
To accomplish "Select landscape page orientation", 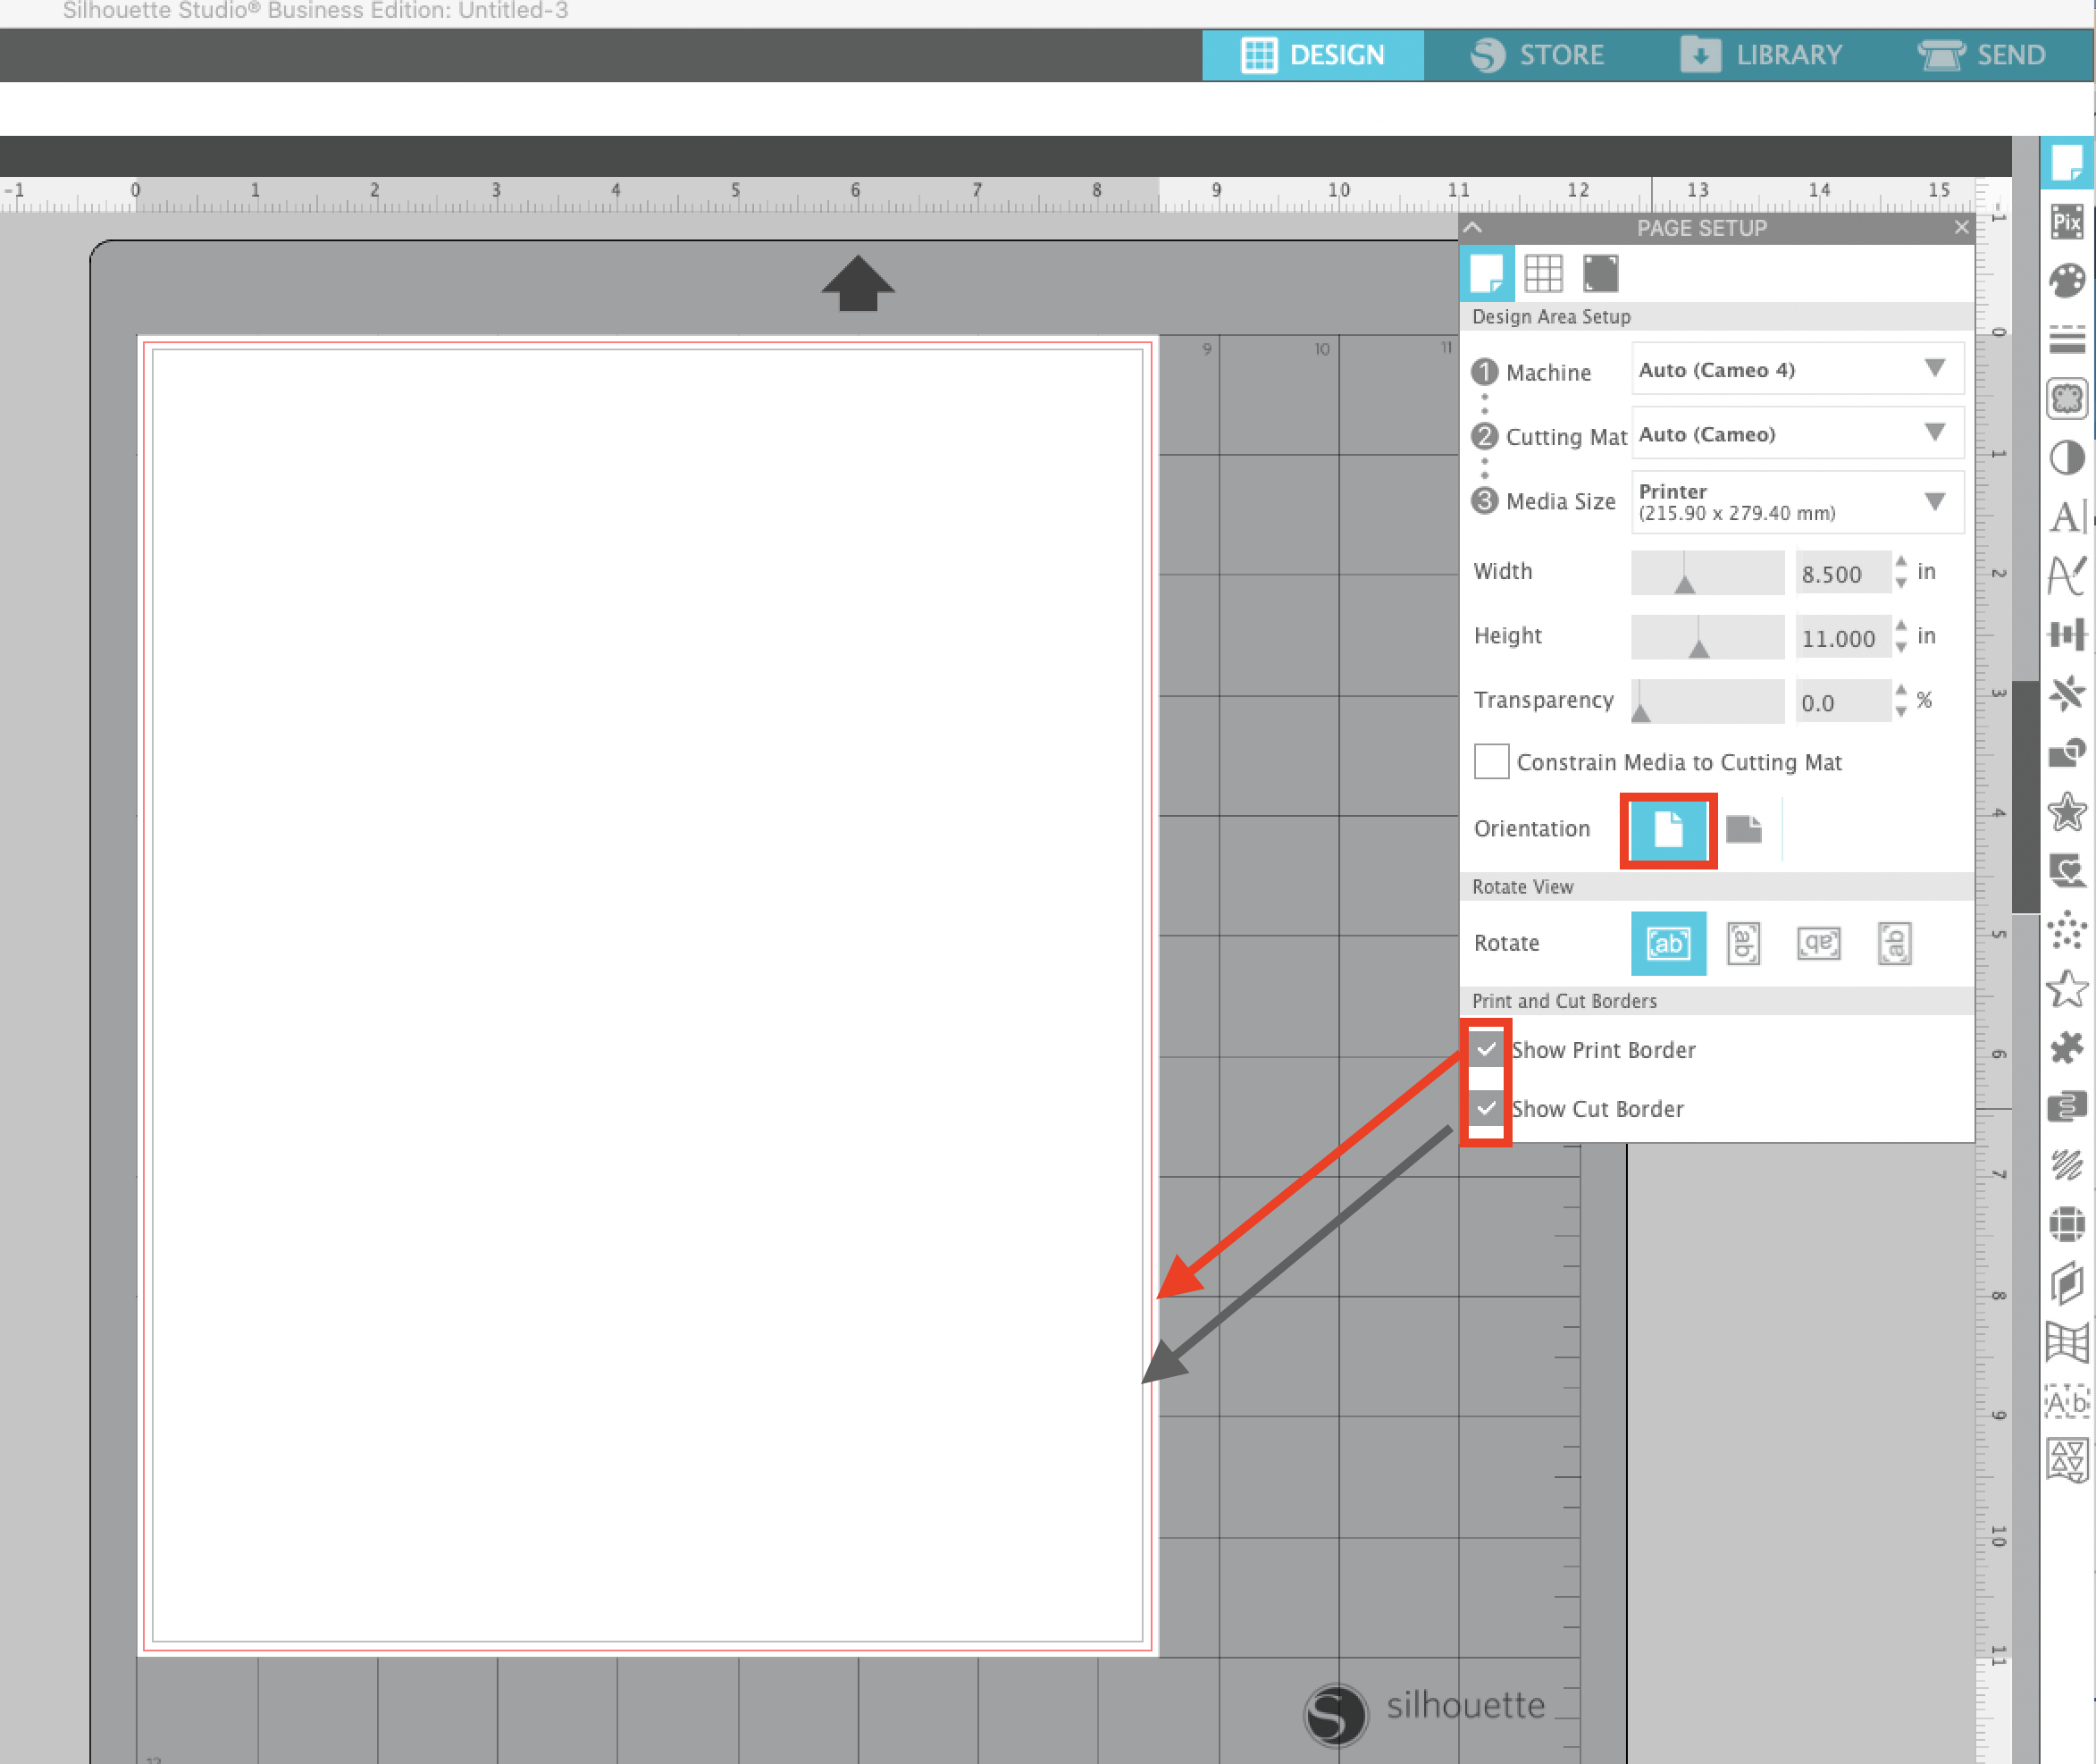I will click(x=1744, y=828).
